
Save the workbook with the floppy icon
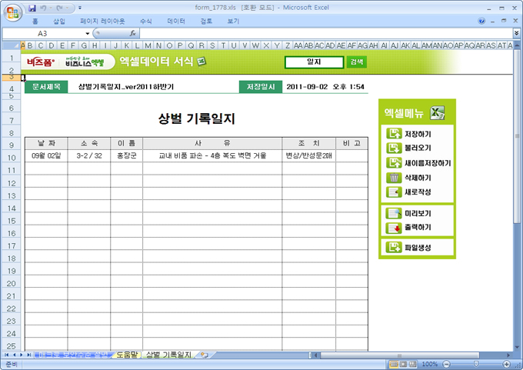32,8
